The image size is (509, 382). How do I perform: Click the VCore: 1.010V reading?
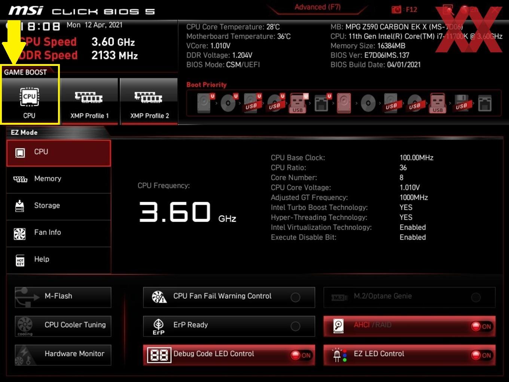[x=208, y=46]
